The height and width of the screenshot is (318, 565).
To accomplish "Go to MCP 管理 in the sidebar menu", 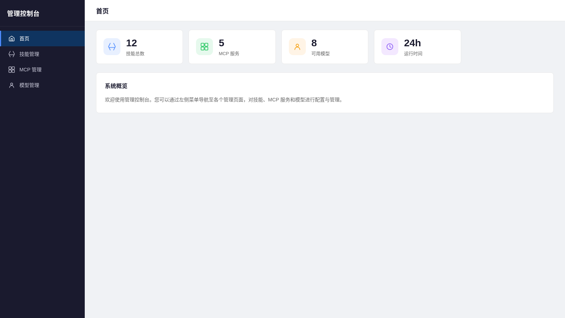I will coord(42,70).
